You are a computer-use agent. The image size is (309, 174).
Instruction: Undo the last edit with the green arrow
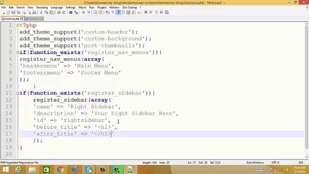tap(58, 13)
